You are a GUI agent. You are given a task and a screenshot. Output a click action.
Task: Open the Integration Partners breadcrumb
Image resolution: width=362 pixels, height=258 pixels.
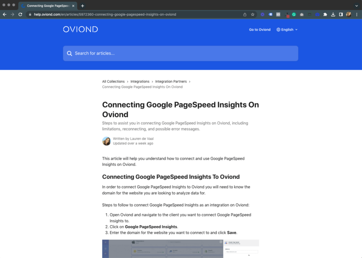pos(171,81)
